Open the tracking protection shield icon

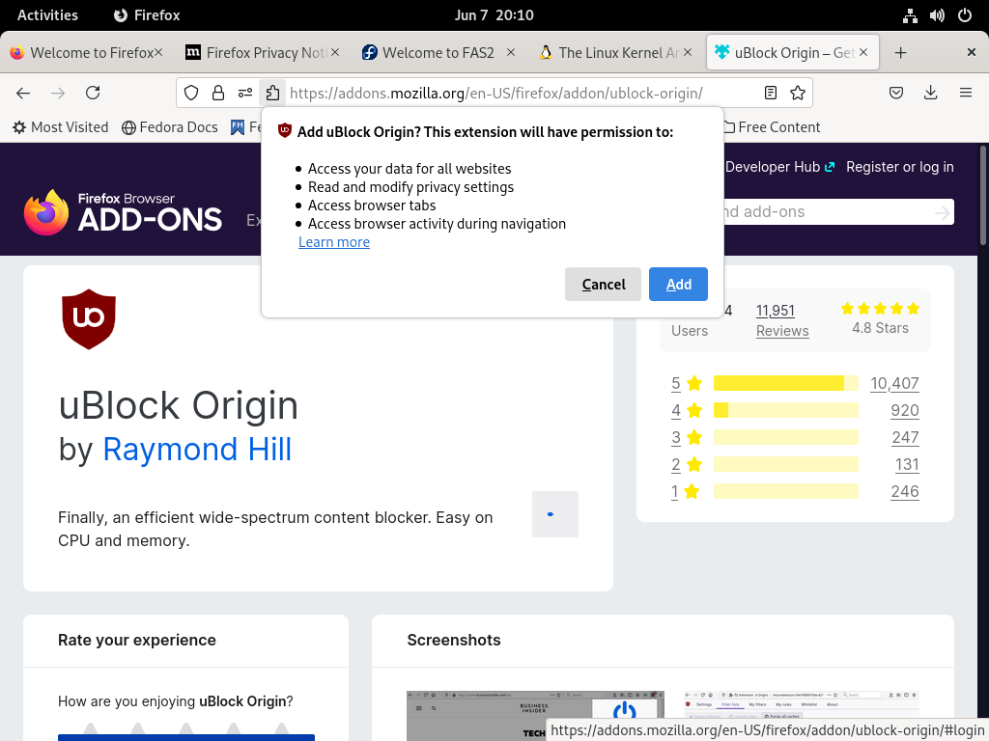click(x=191, y=94)
